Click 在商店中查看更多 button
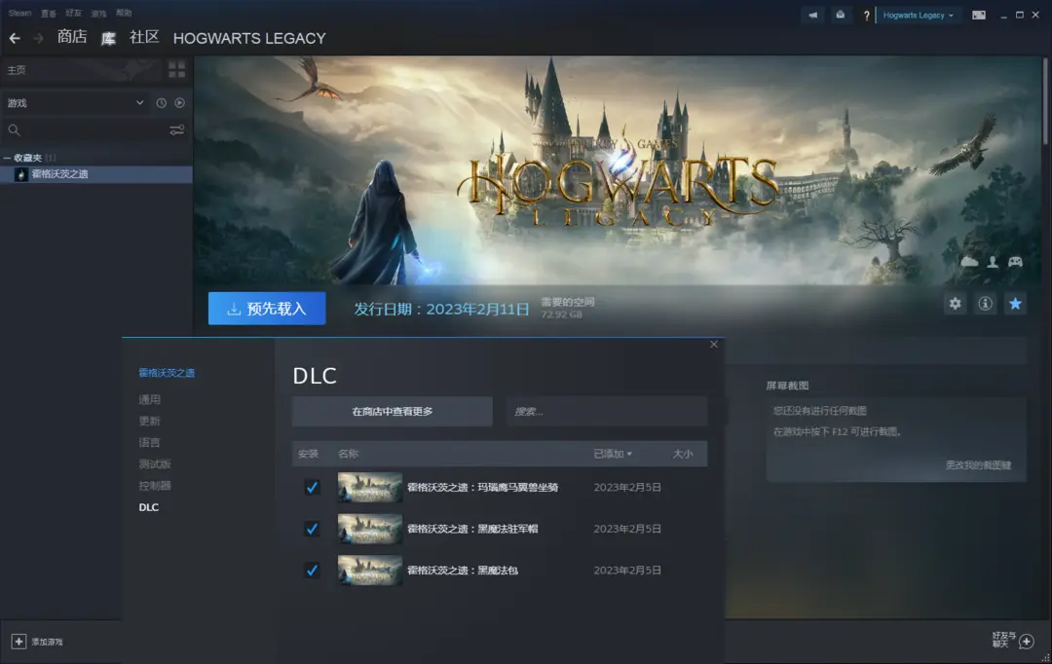 (393, 411)
